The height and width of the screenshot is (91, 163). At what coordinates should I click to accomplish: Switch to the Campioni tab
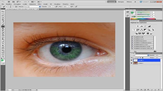[x=139, y=10]
